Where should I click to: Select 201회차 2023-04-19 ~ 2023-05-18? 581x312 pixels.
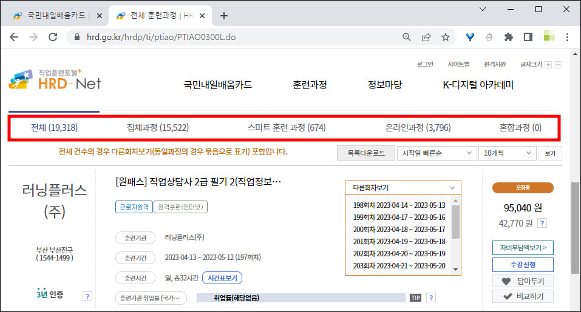coord(399,242)
